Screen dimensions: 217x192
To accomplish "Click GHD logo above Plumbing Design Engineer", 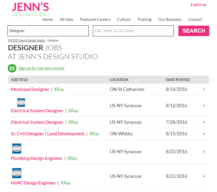I will (17, 149).
